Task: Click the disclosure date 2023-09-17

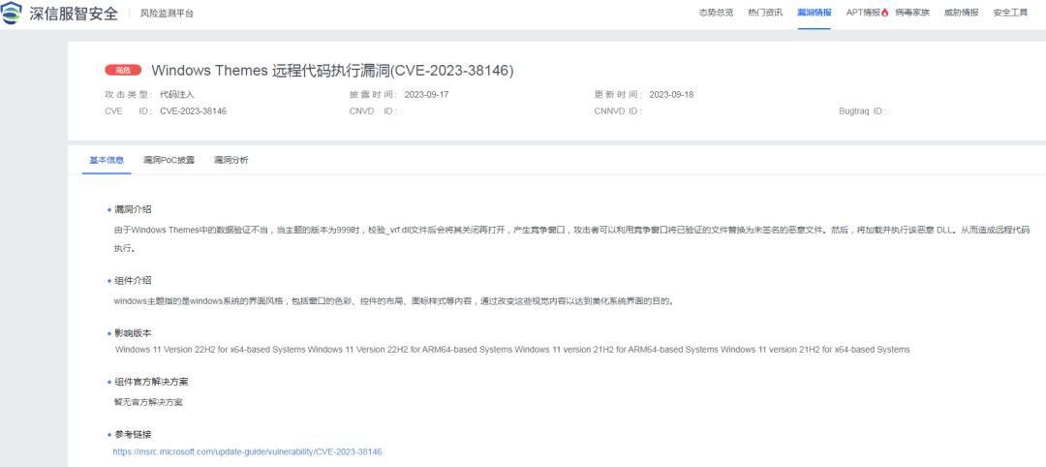Action: pyautogui.click(x=427, y=95)
